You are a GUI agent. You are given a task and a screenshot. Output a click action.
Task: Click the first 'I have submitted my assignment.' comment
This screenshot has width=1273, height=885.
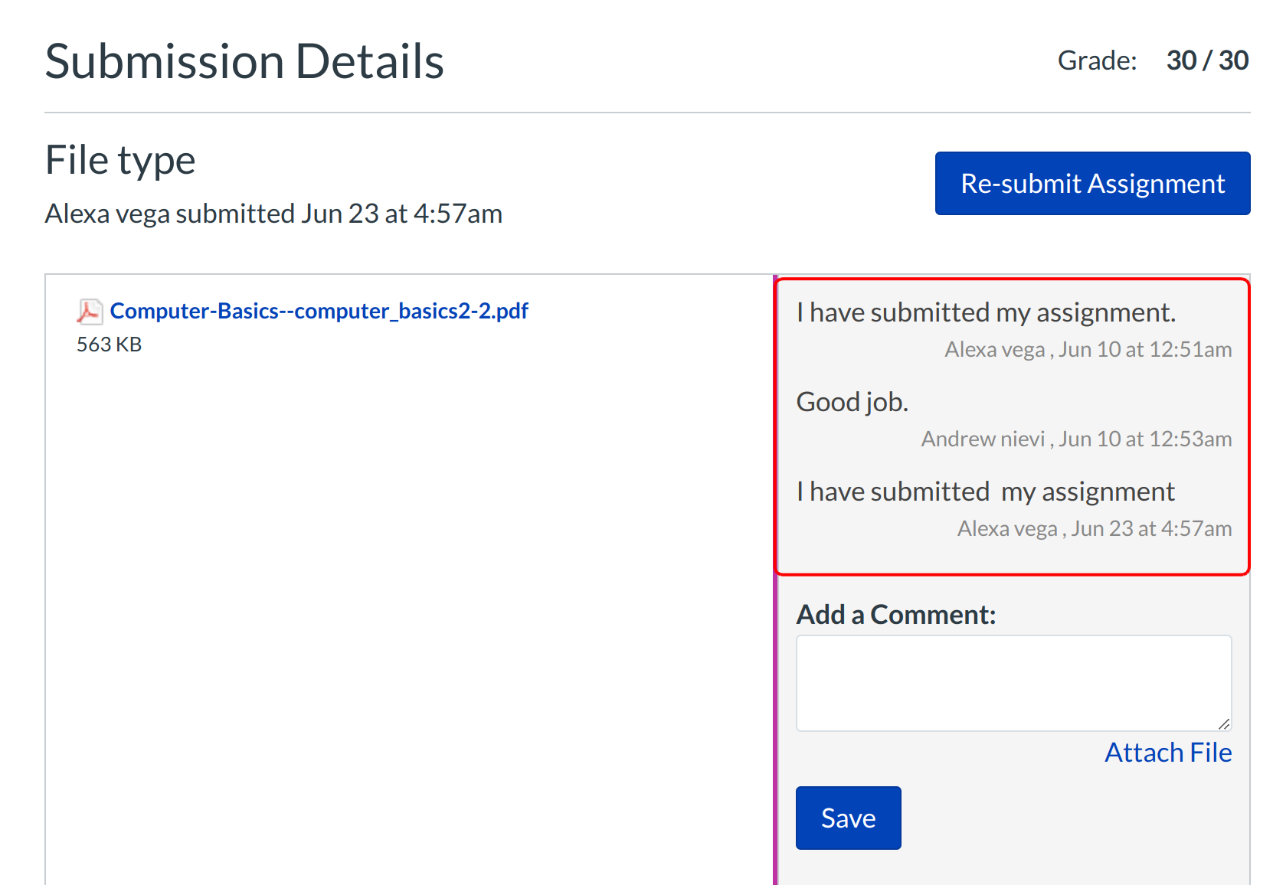(985, 312)
